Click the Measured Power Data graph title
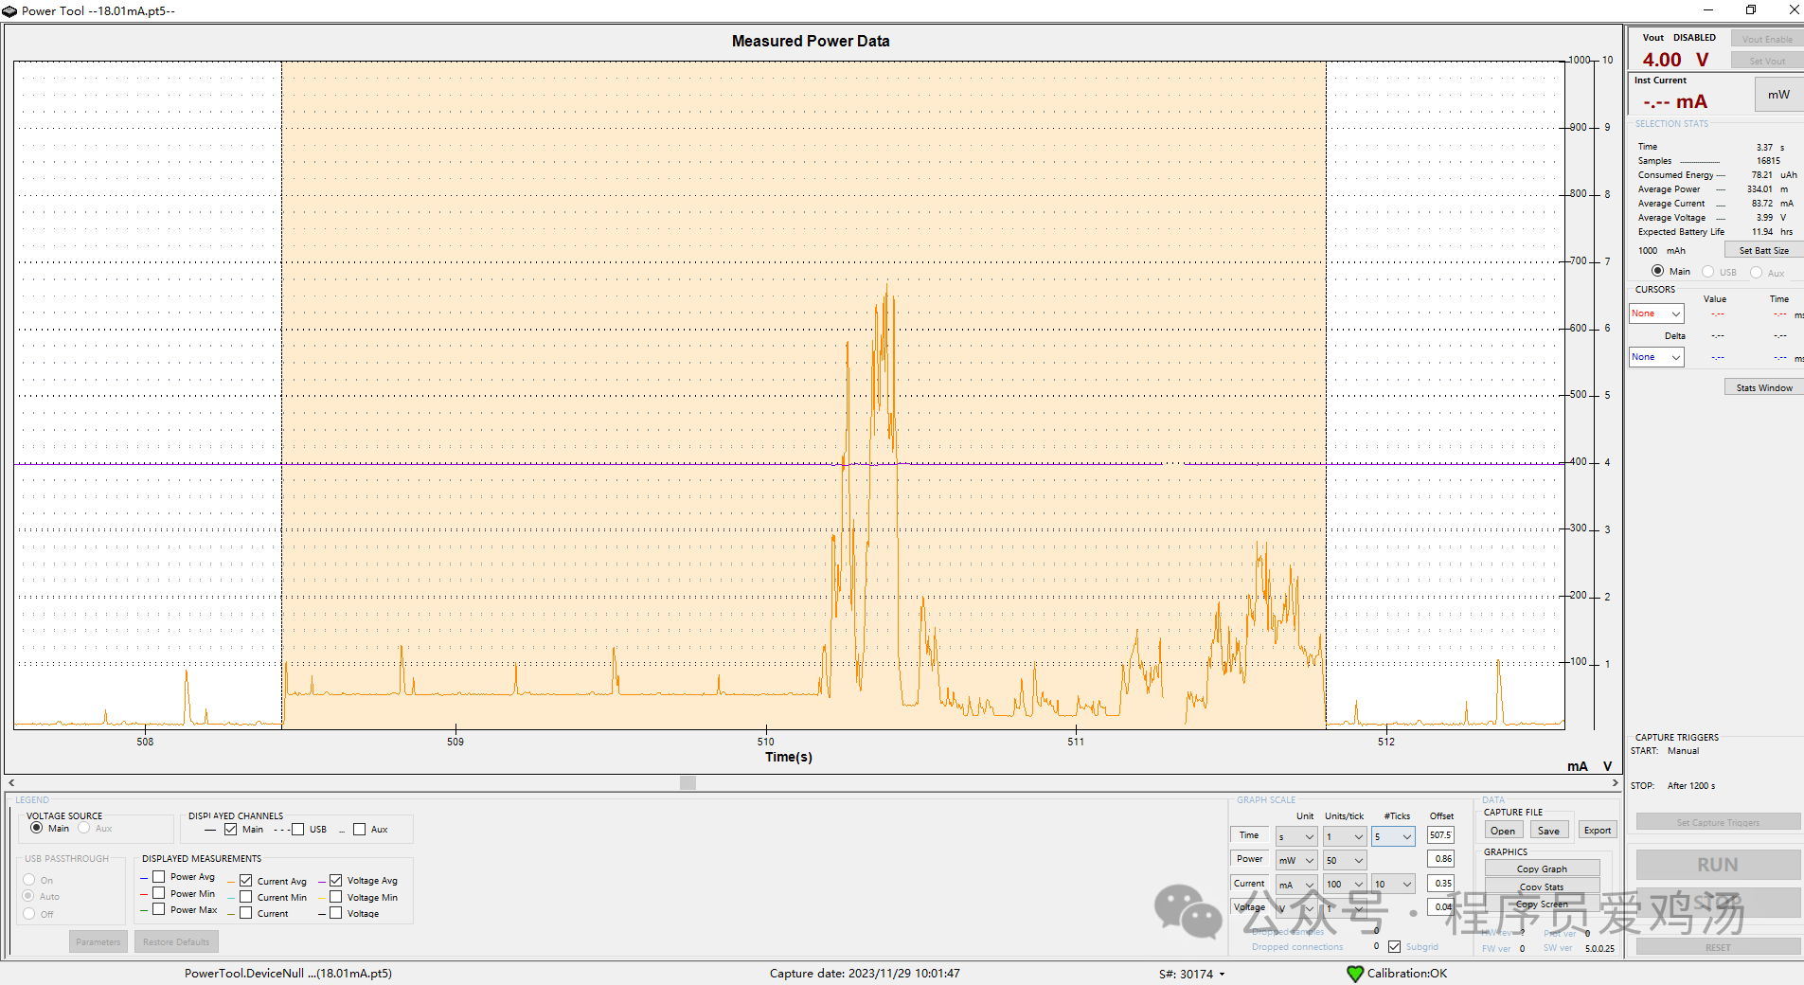 point(811,42)
